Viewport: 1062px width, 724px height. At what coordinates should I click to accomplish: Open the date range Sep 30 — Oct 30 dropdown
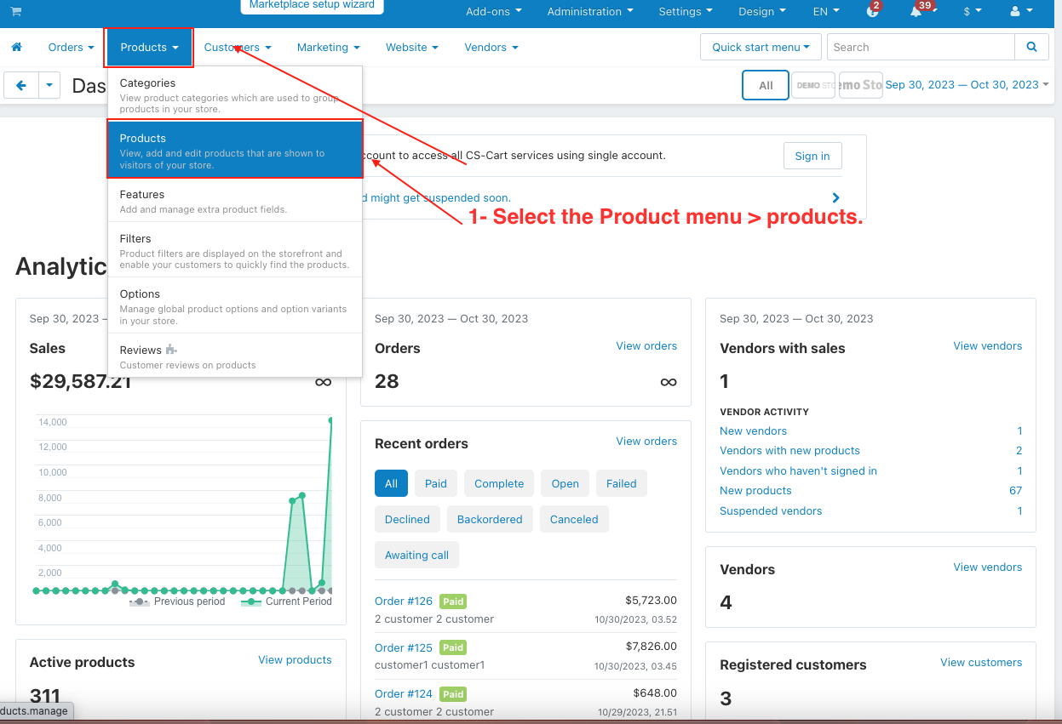pyautogui.click(x=967, y=85)
